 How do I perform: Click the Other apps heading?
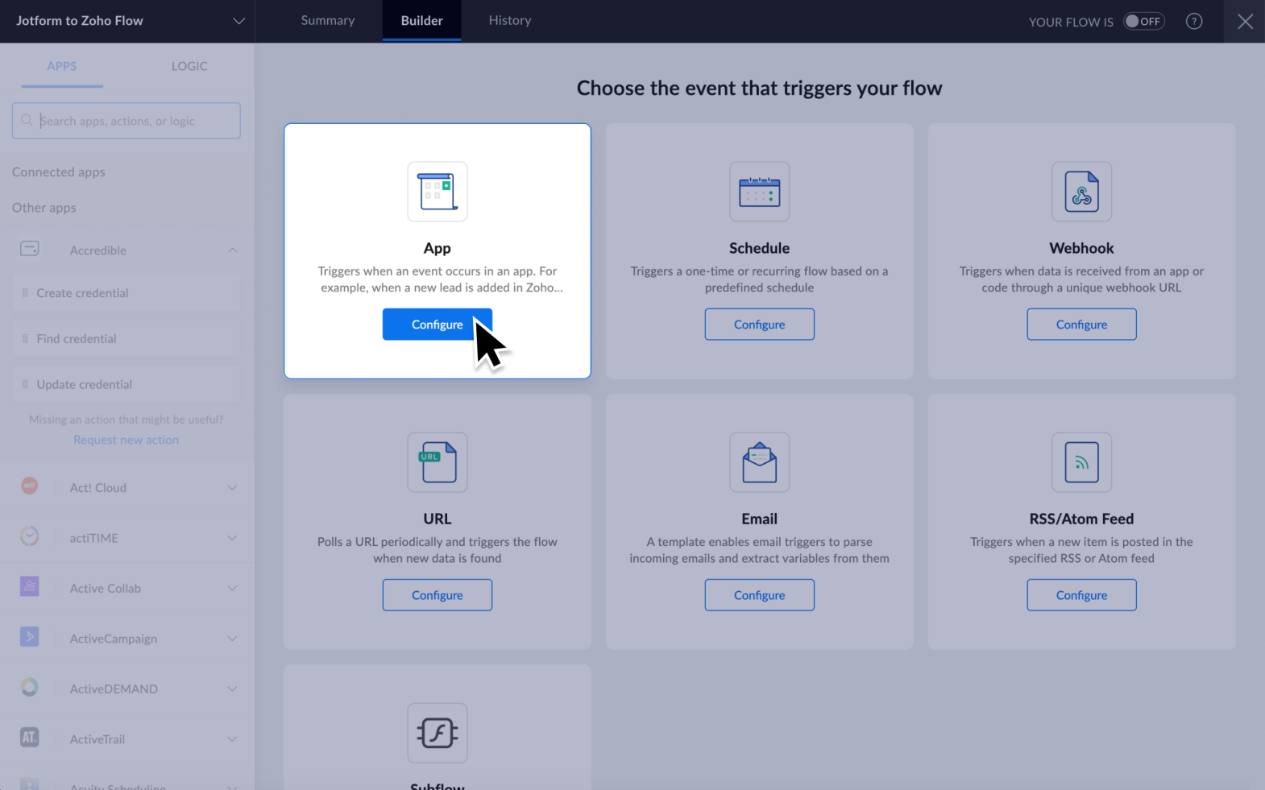[44, 208]
